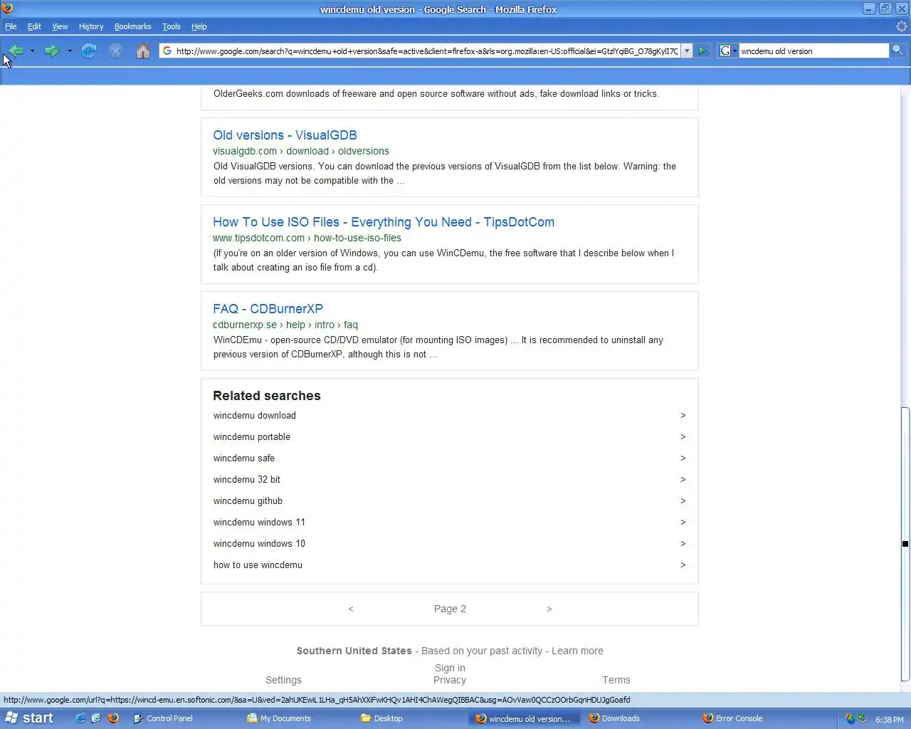Click the Firefox throbber activity icon

coord(902,26)
